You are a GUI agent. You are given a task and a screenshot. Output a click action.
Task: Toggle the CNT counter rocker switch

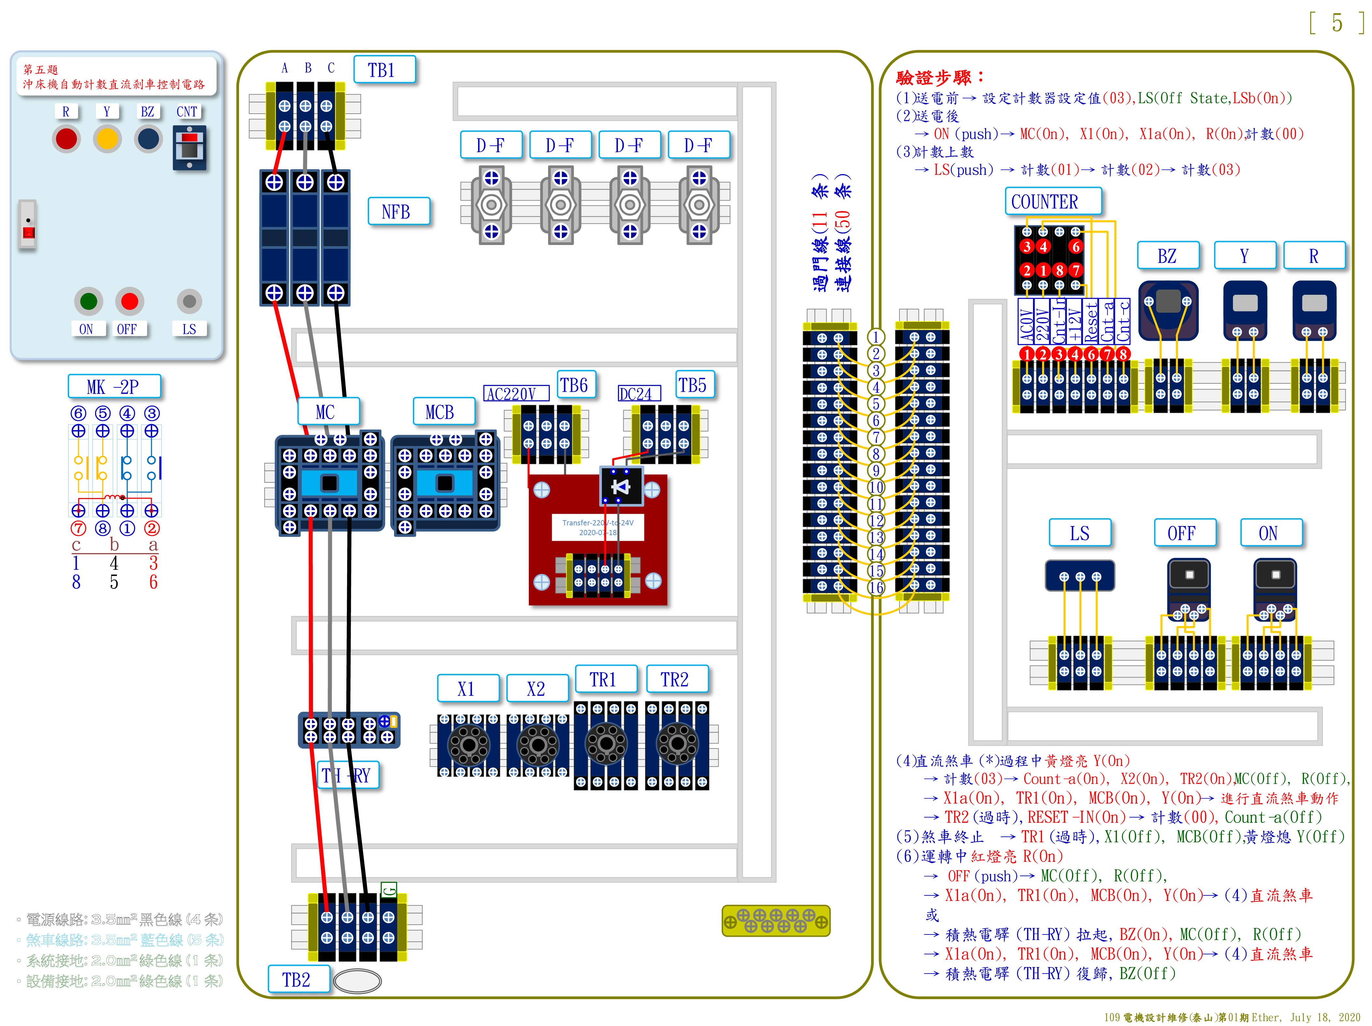(x=189, y=147)
